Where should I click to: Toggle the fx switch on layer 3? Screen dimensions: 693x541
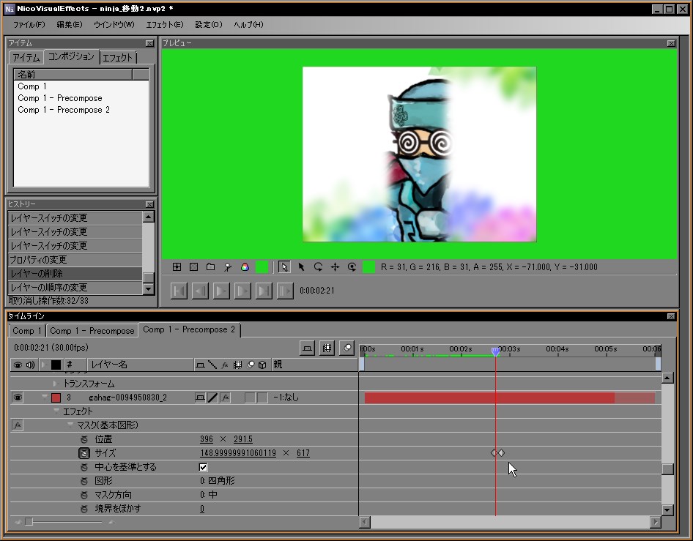[225, 398]
